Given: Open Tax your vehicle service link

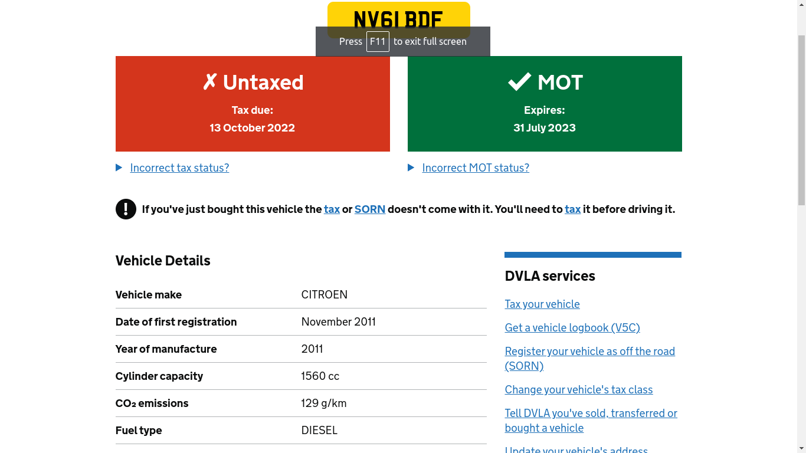Looking at the screenshot, I should tap(542, 304).
